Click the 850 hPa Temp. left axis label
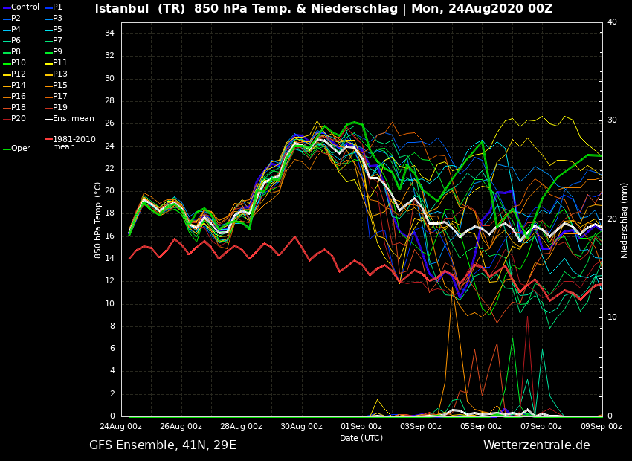 [98, 220]
